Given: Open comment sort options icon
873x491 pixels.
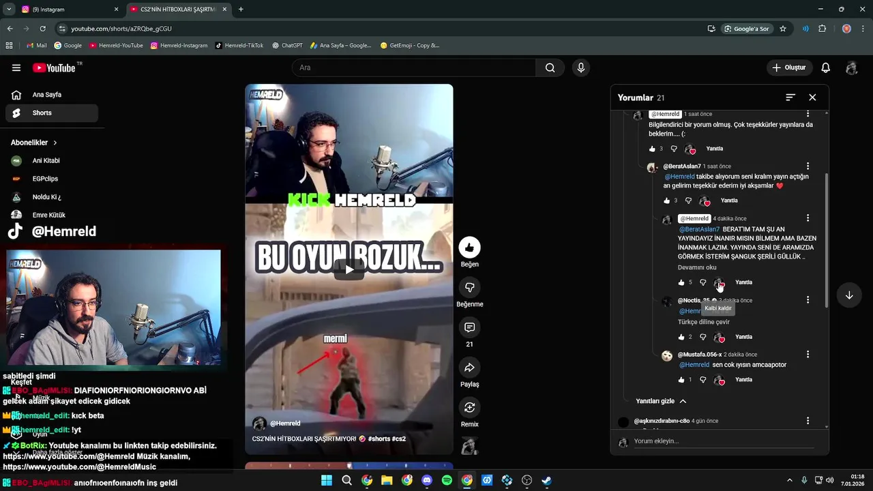Looking at the screenshot, I should click(x=790, y=98).
